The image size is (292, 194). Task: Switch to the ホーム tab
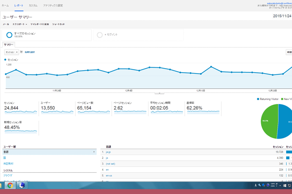tap(5, 5)
